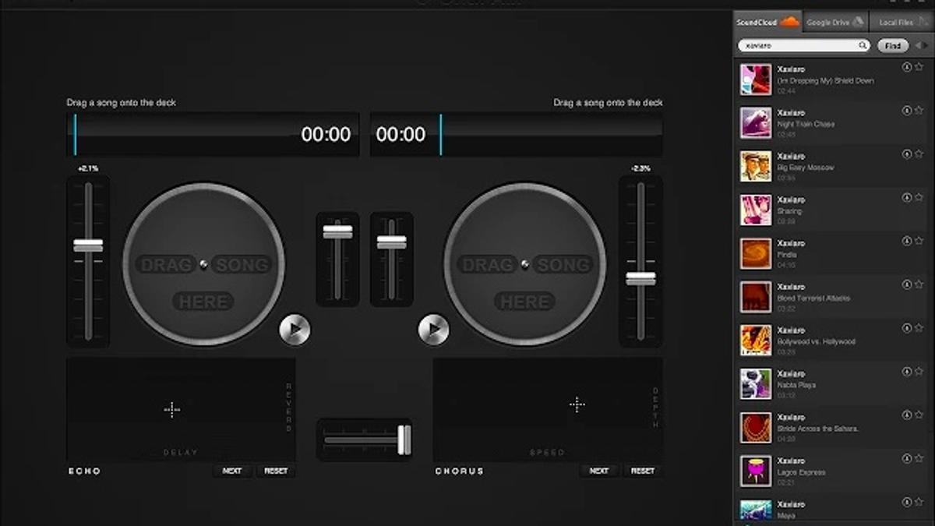
Task: Click the right turntable platter
Action: (525, 264)
